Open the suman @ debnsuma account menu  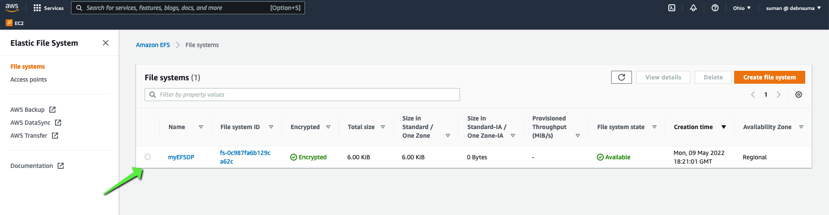click(793, 8)
